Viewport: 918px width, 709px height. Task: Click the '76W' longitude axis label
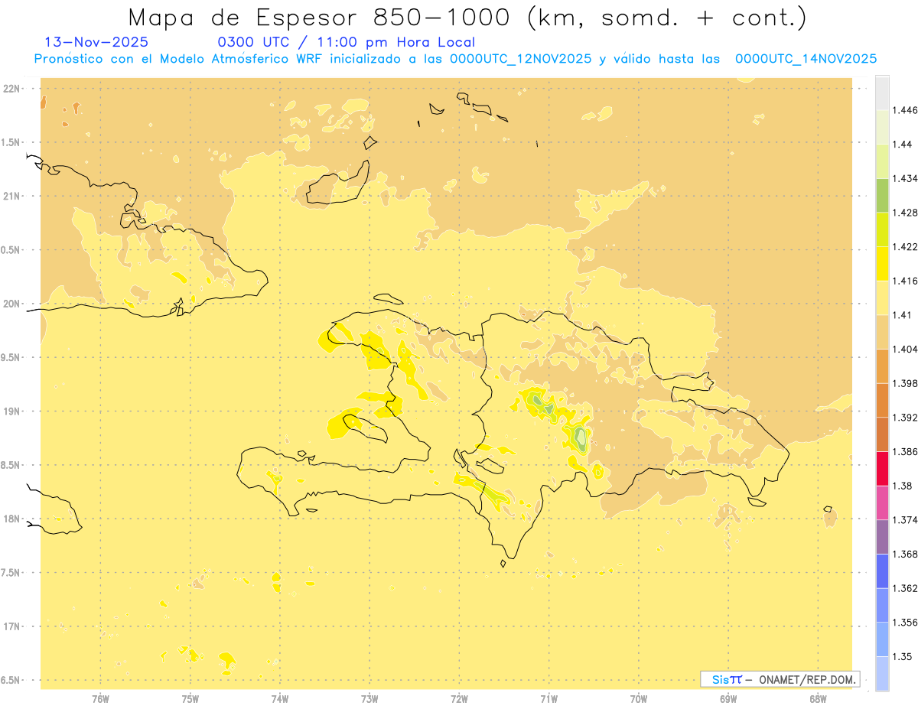(x=100, y=698)
